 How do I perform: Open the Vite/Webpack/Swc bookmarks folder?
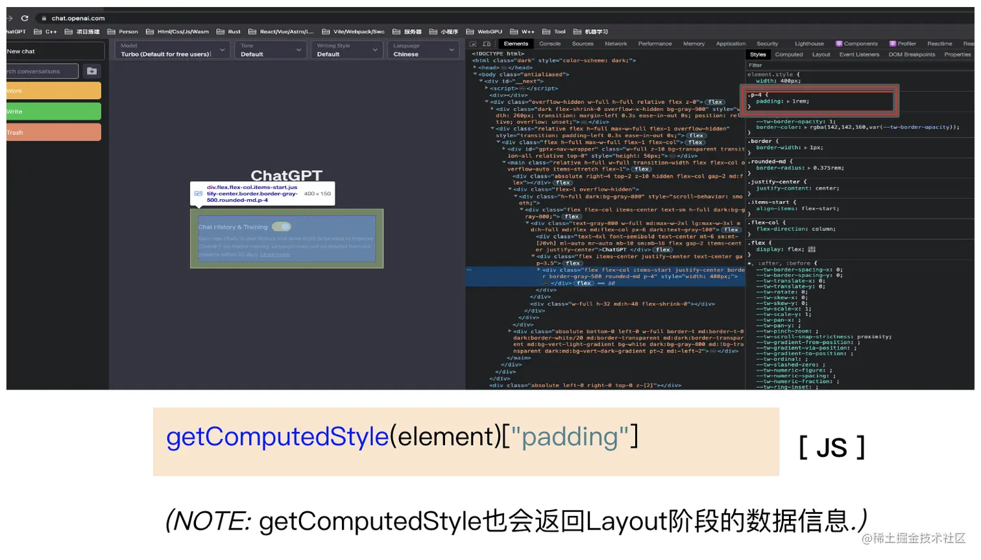pyautogui.click(x=353, y=31)
